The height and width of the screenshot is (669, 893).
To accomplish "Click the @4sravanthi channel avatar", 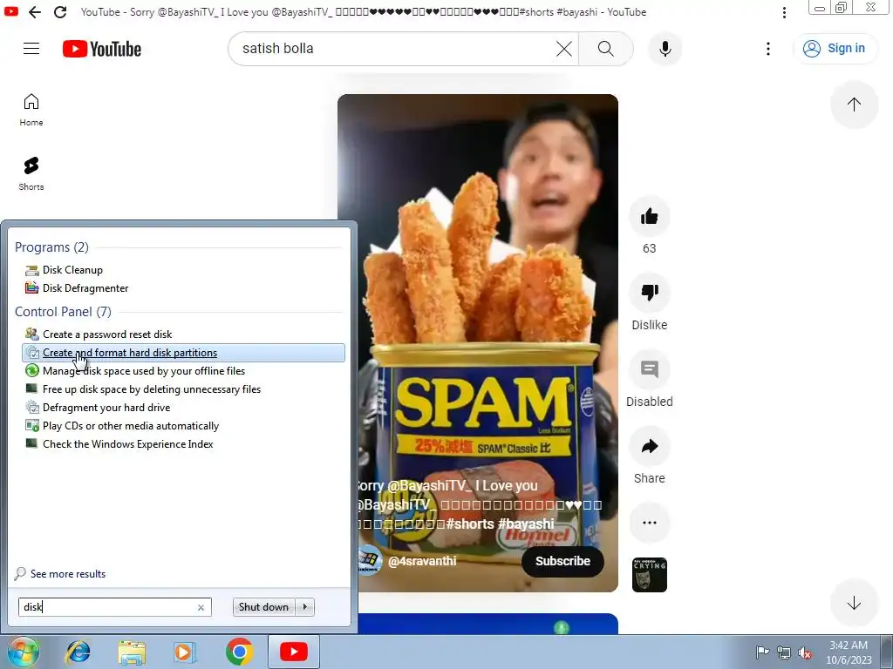I will [x=369, y=561].
